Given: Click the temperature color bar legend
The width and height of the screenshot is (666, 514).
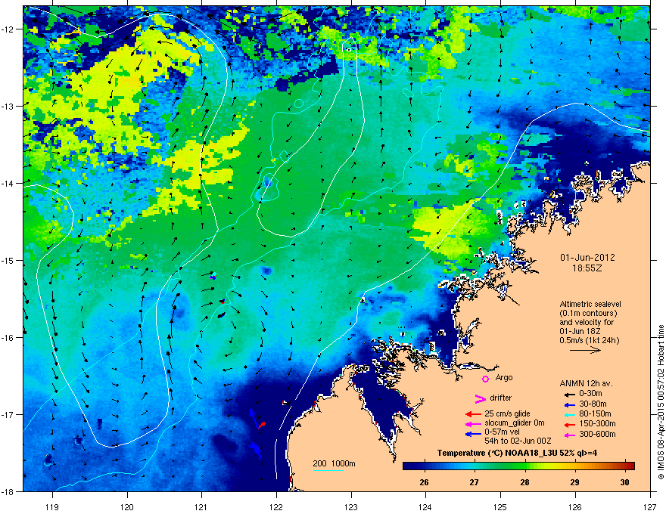Looking at the screenshot, I should click(x=518, y=466).
